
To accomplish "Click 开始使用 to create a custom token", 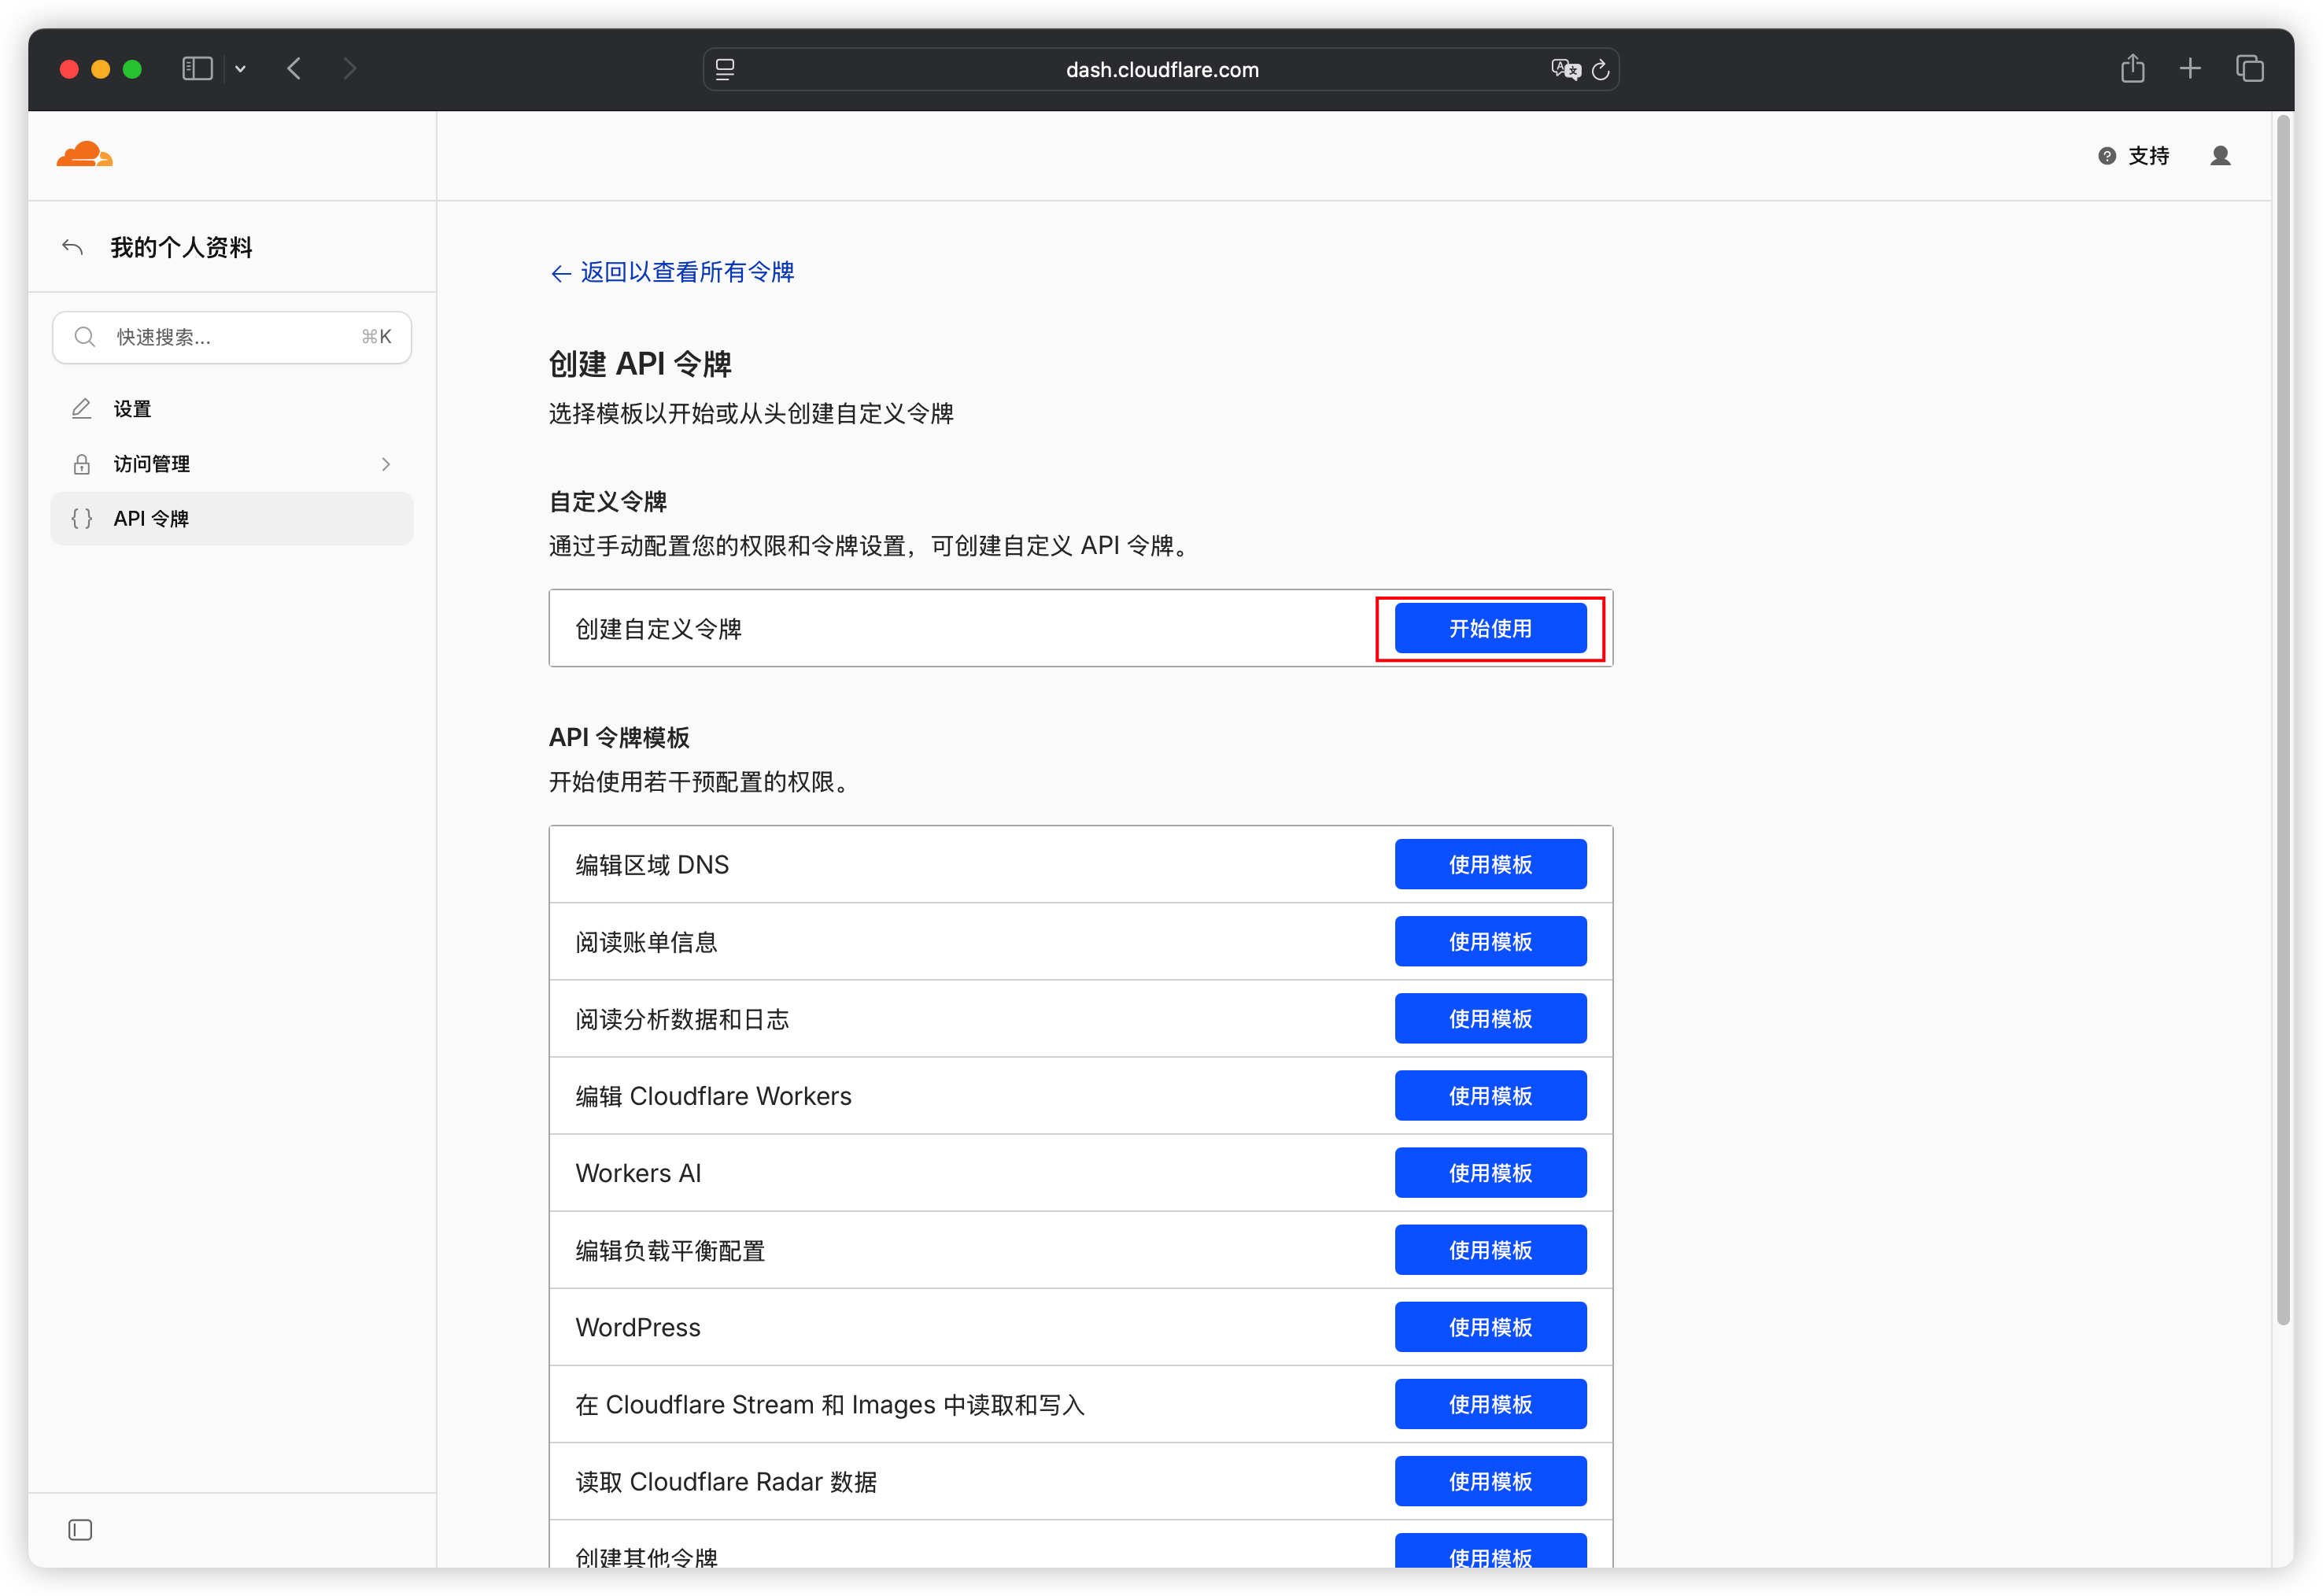I will pos(1489,628).
